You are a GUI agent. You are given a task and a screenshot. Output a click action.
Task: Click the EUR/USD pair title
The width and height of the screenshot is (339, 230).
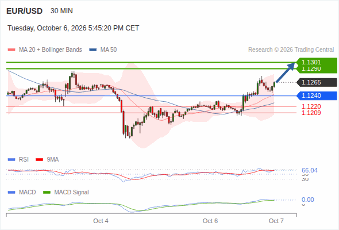[x=25, y=11]
